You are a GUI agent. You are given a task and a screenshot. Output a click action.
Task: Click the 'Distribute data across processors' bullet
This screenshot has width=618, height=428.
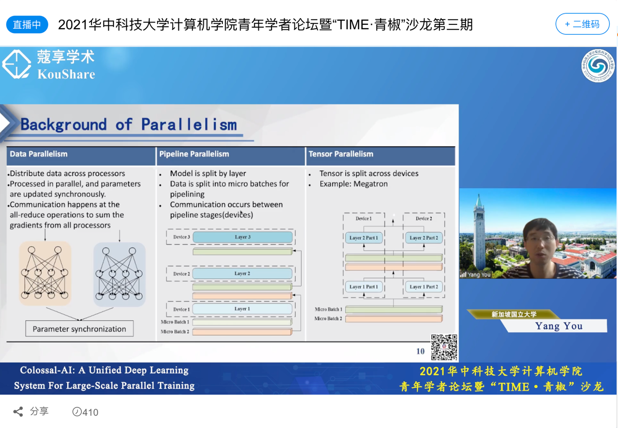67,173
